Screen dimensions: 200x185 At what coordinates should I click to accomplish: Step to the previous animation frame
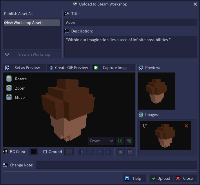point(90,152)
